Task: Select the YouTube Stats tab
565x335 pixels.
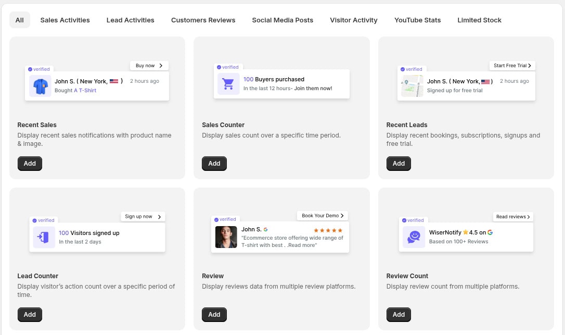Action: [x=417, y=20]
